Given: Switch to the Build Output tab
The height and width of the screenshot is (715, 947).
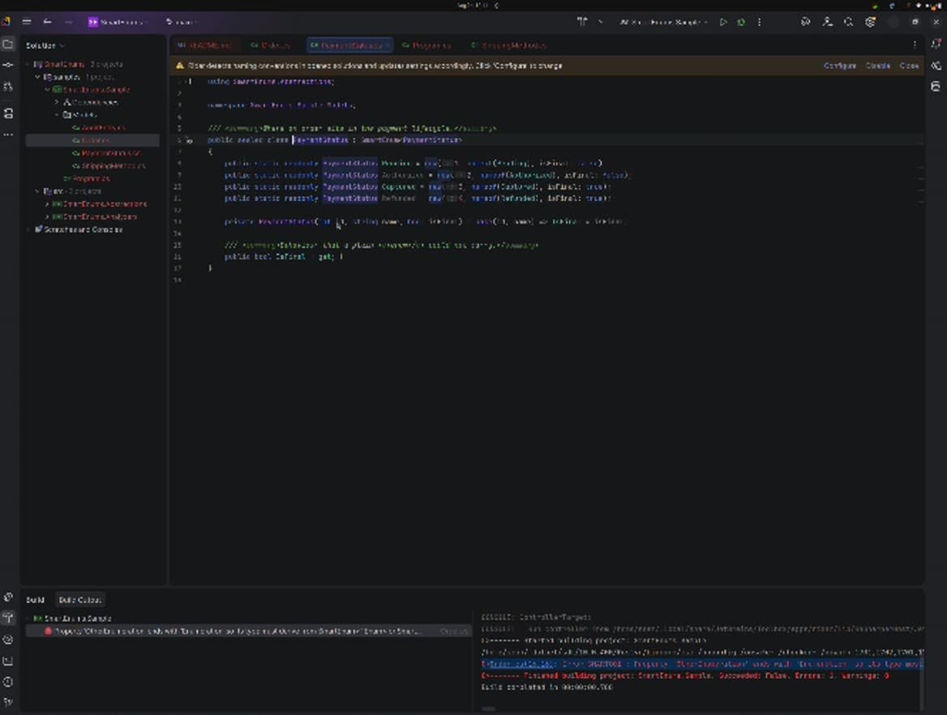Looking at the screenshot, I should click(79, 600).
